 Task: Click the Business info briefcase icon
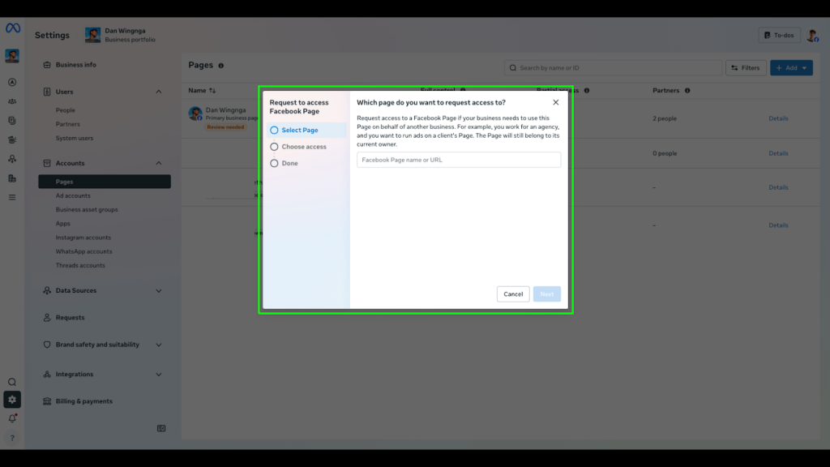tap(47, 65)
